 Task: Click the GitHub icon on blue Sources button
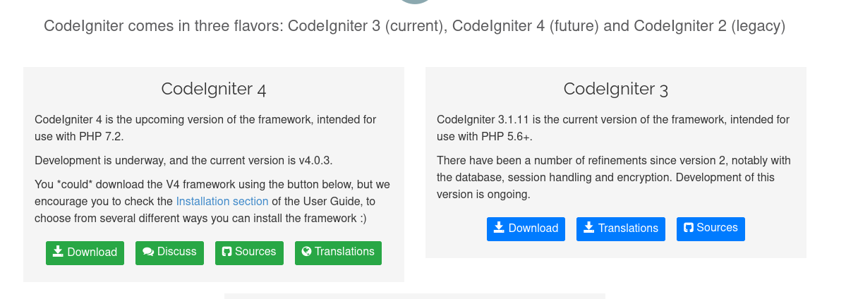click(687, 228)
